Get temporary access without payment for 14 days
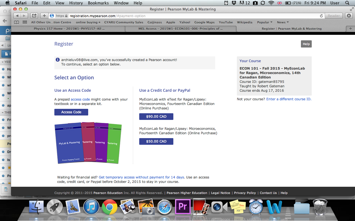This screenshot has height=221, width=355. pos(141,177)
